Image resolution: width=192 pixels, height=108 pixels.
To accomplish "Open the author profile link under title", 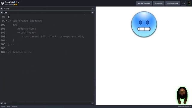I will (x=9, y=4).
